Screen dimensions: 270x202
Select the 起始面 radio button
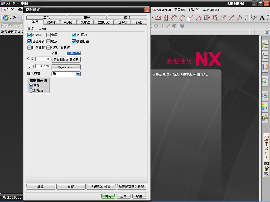coord(31,90)
